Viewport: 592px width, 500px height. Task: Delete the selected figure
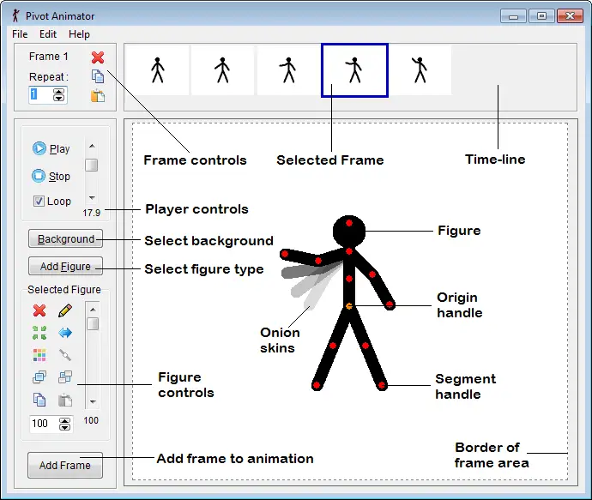click(x=39, y=310)
